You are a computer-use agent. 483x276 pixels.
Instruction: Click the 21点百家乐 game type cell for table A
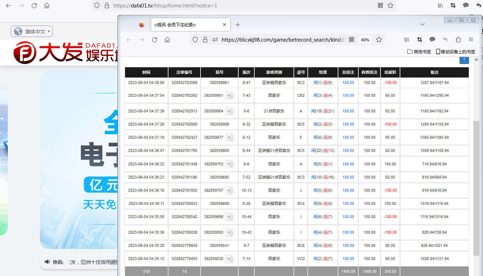274,111
